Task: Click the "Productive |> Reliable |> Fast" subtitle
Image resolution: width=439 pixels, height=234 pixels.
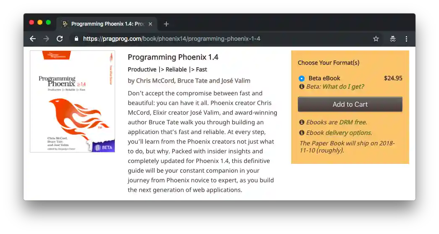Action: [167, 69]
